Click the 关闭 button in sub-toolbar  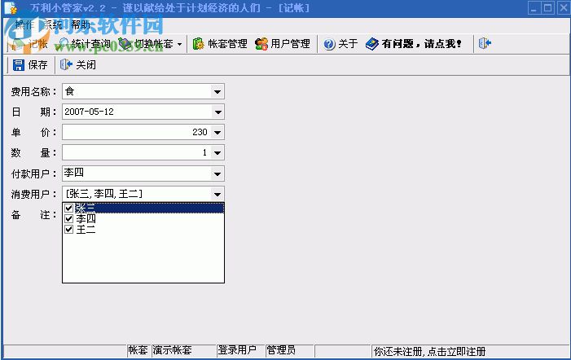78,65
